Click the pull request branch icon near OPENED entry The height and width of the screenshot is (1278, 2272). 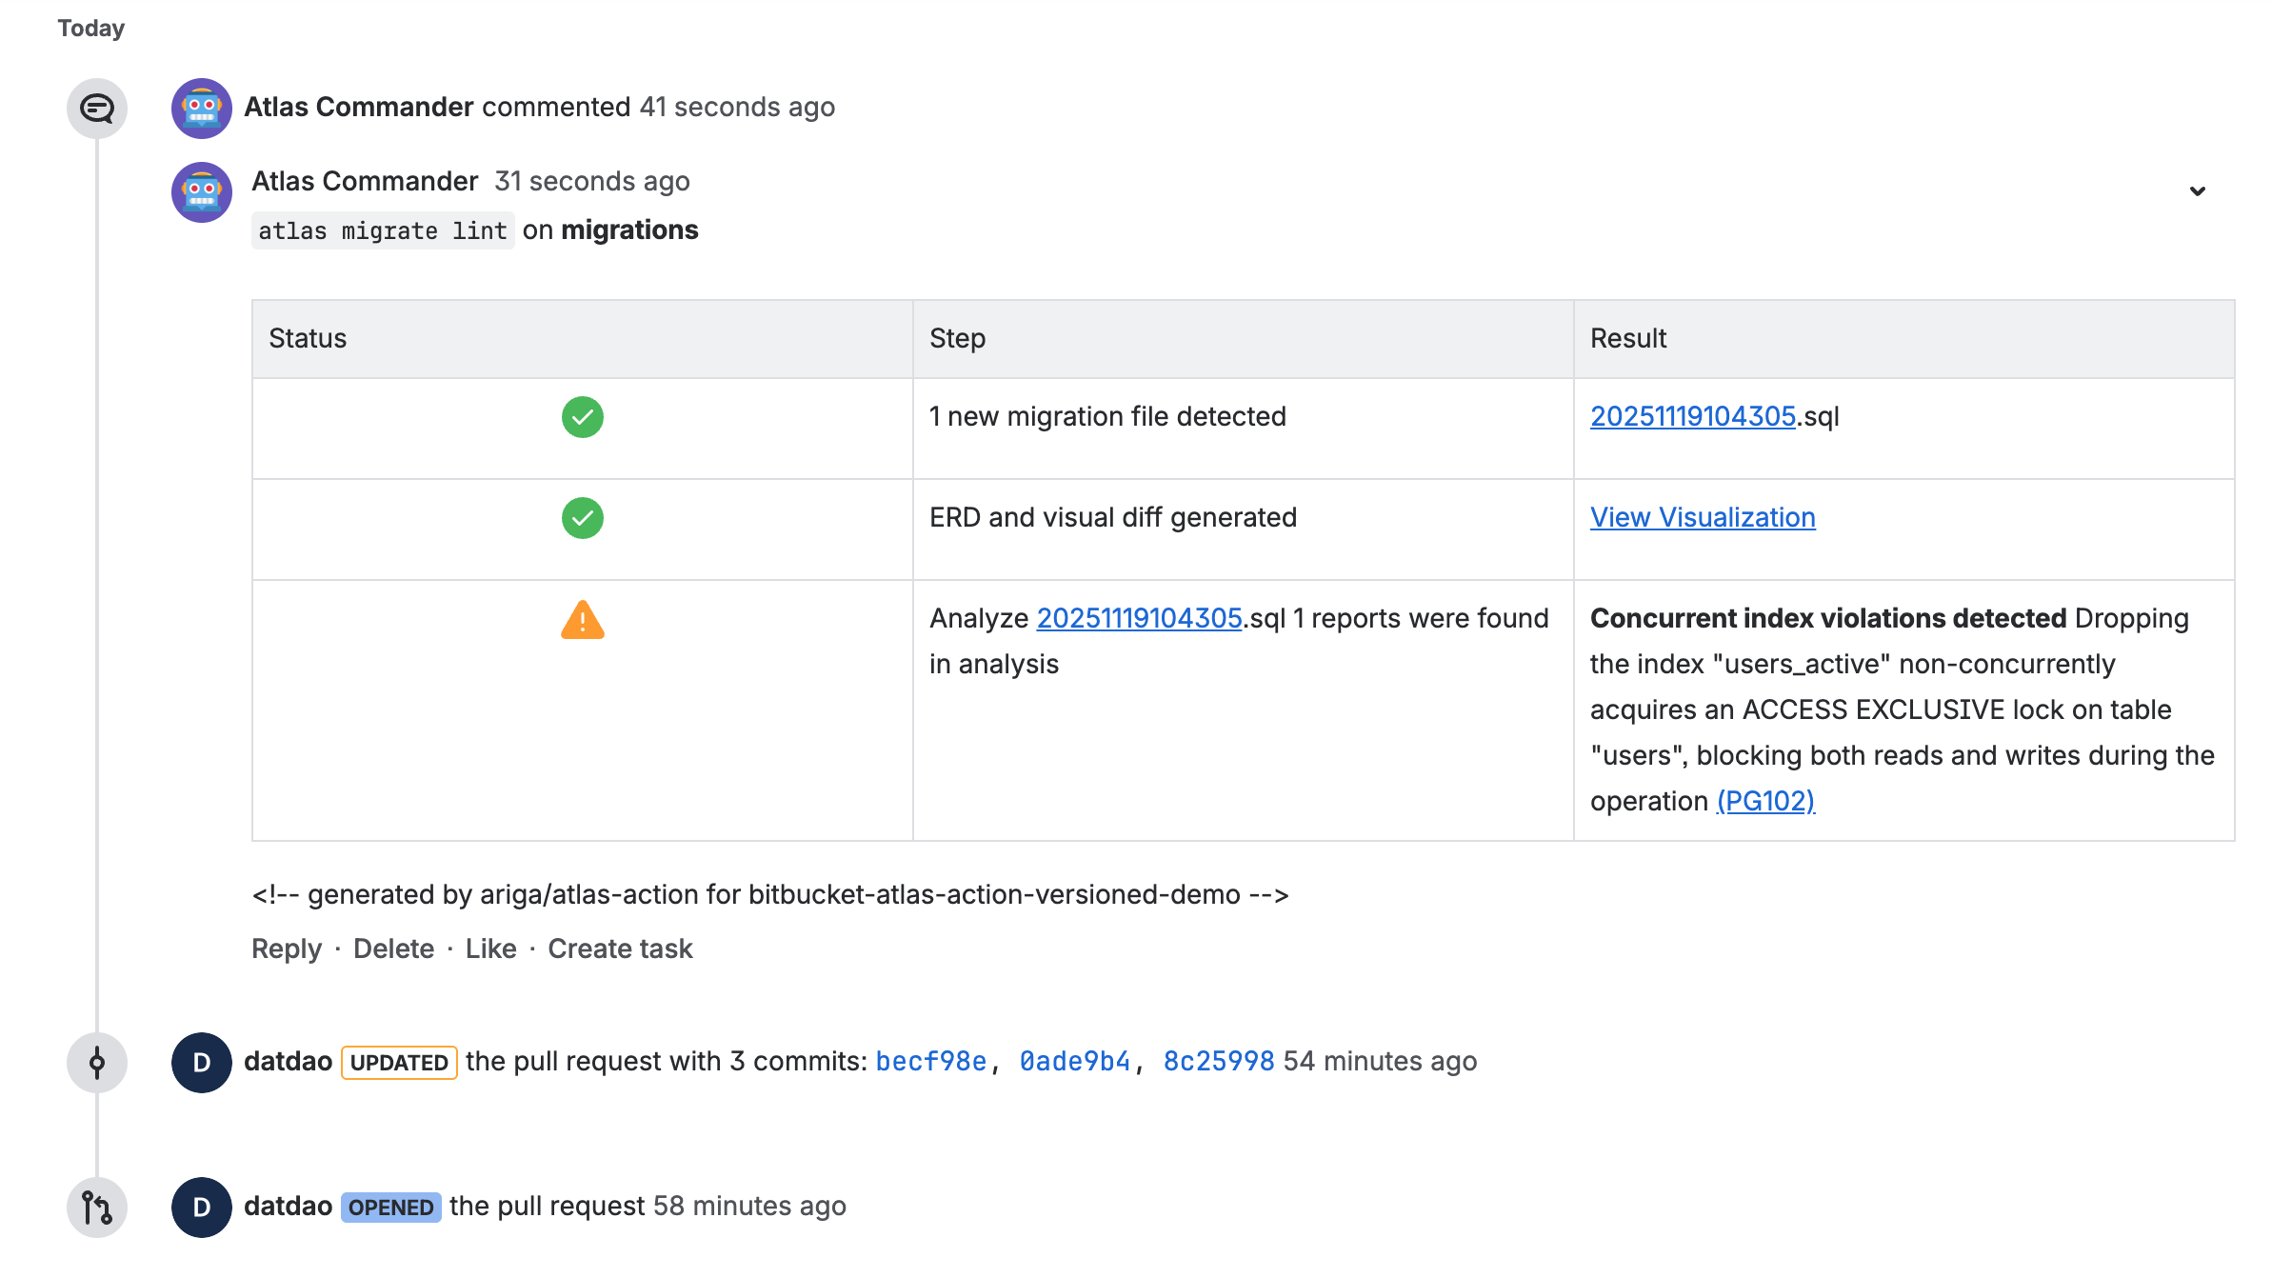click(x=96, y=1208)
